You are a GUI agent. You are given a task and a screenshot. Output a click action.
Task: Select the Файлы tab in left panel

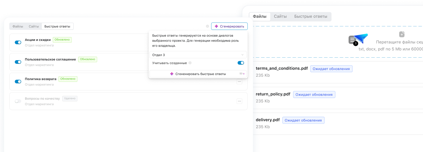pos(18,26)
